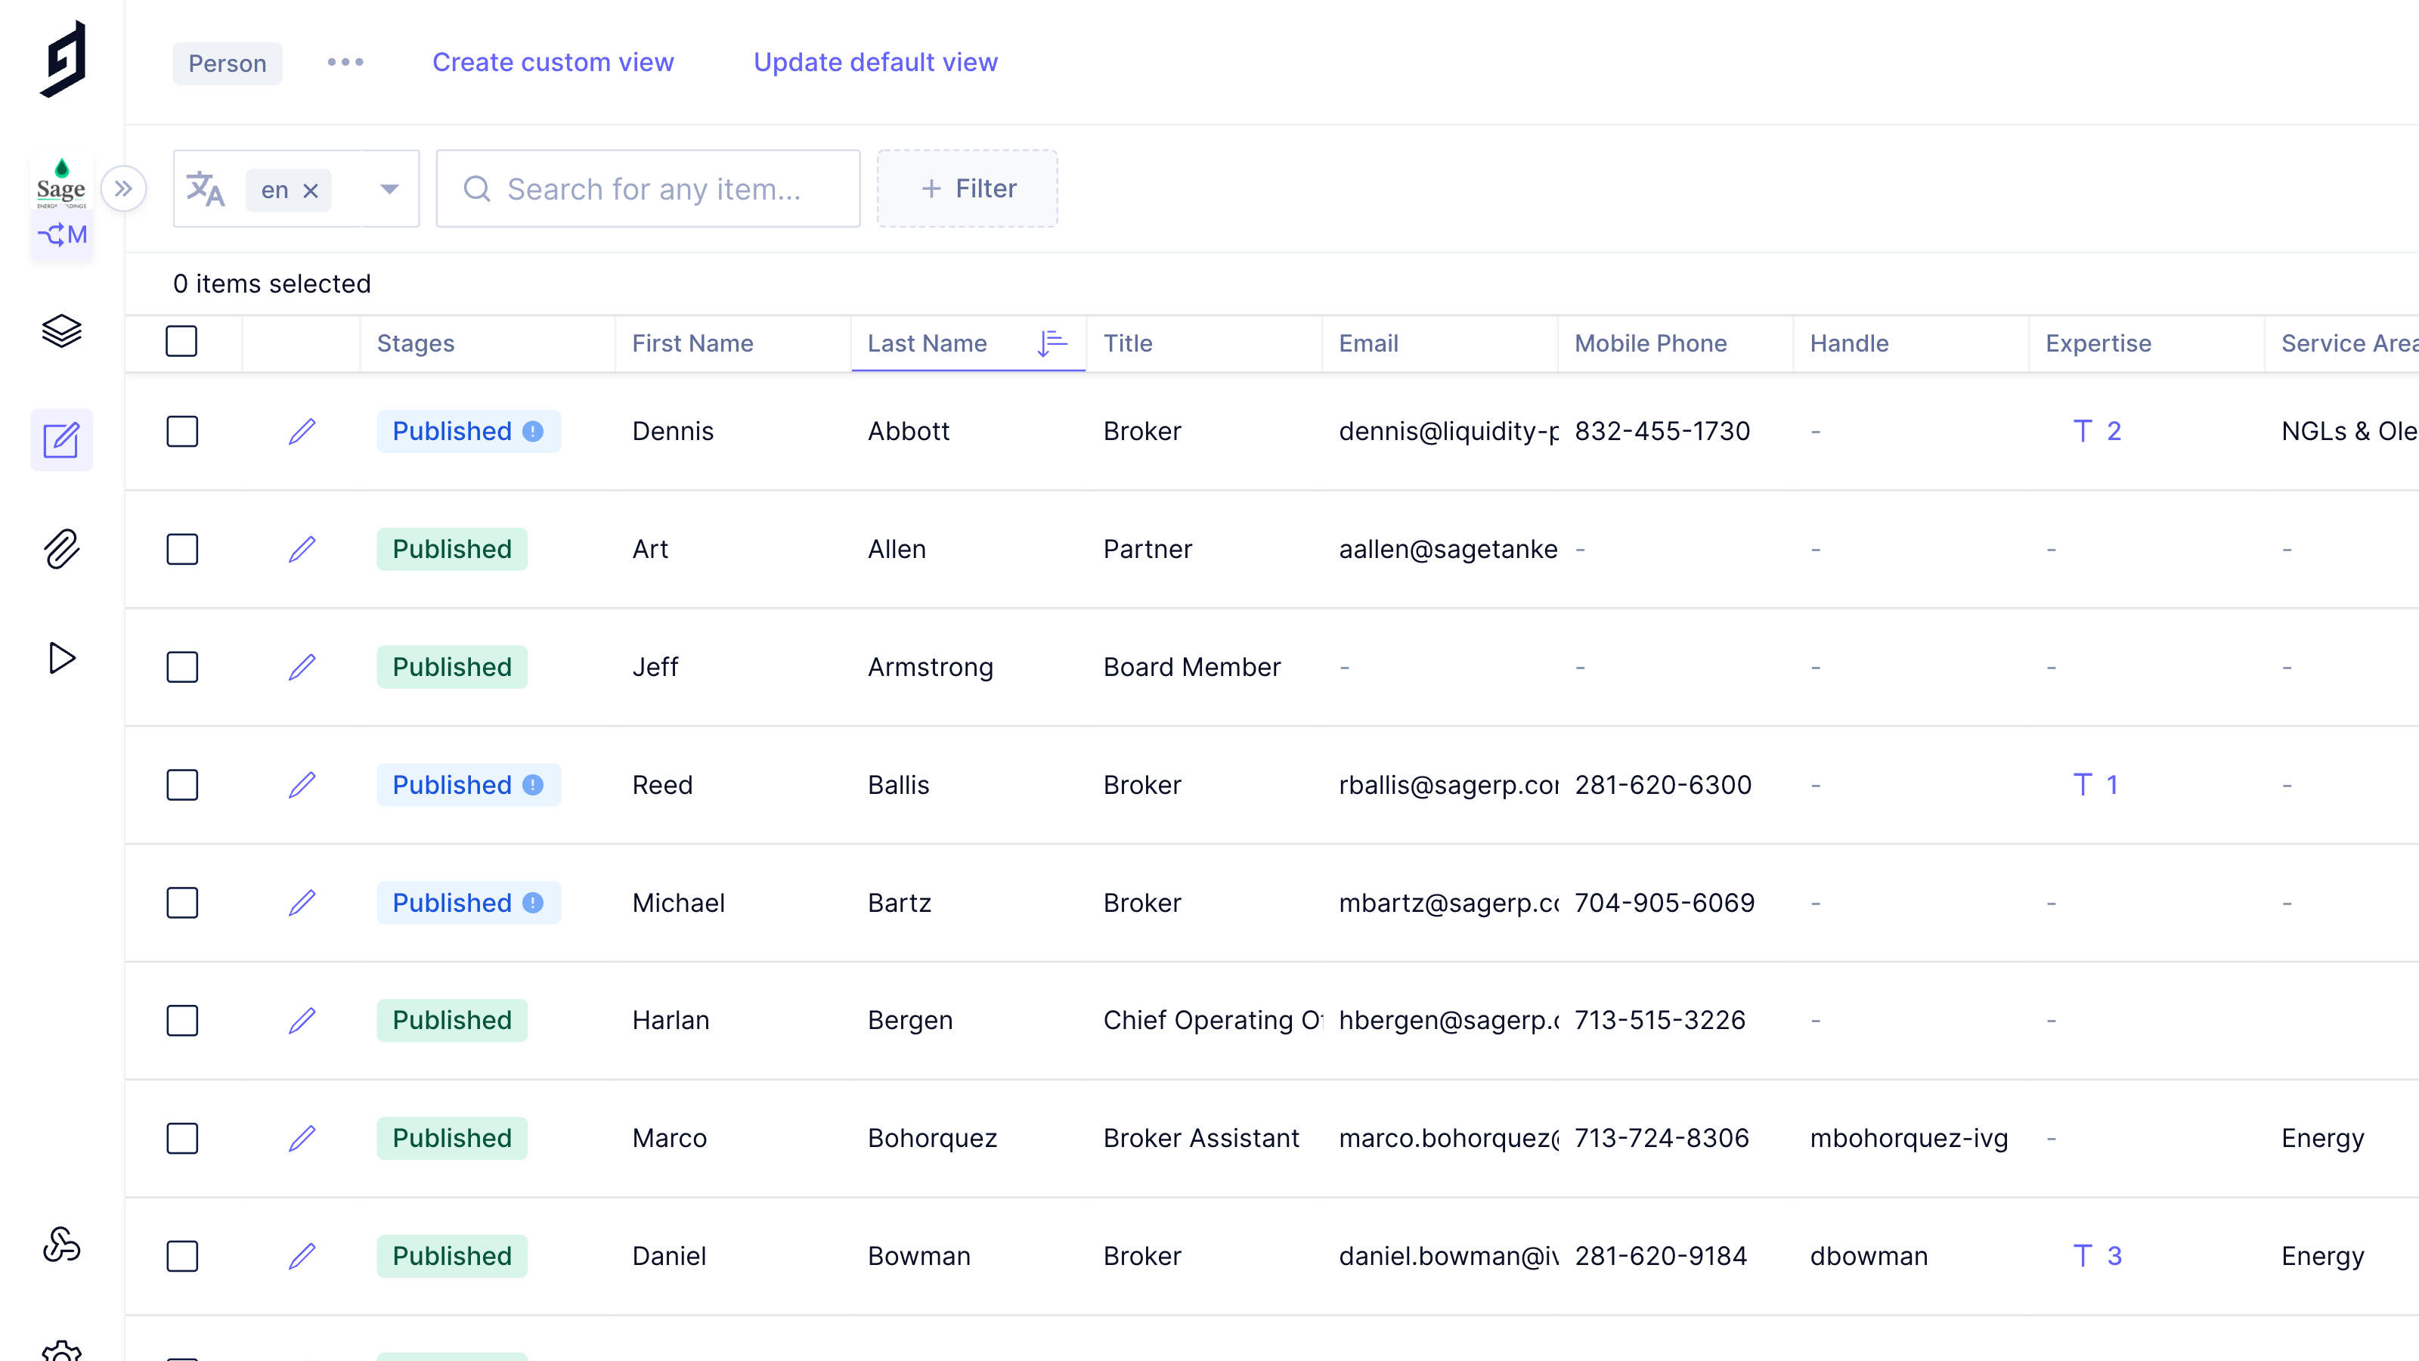Focus the Search for any item field

coord(654,189)
